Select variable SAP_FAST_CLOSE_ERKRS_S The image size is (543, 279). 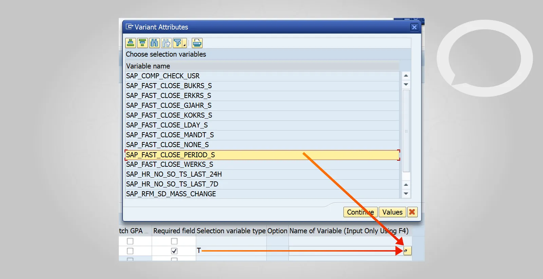(262, 96)
